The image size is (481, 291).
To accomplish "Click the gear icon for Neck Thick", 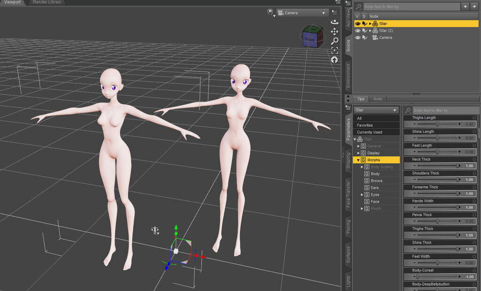I will click(474, 160).
